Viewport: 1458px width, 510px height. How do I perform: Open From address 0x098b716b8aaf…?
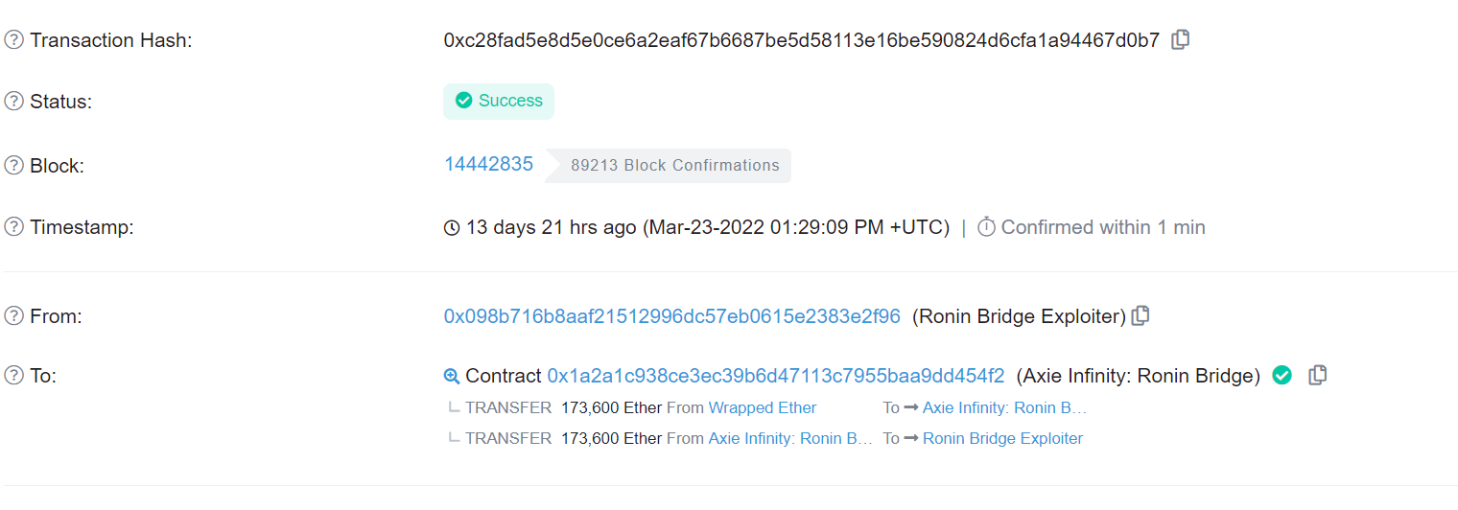671,316
